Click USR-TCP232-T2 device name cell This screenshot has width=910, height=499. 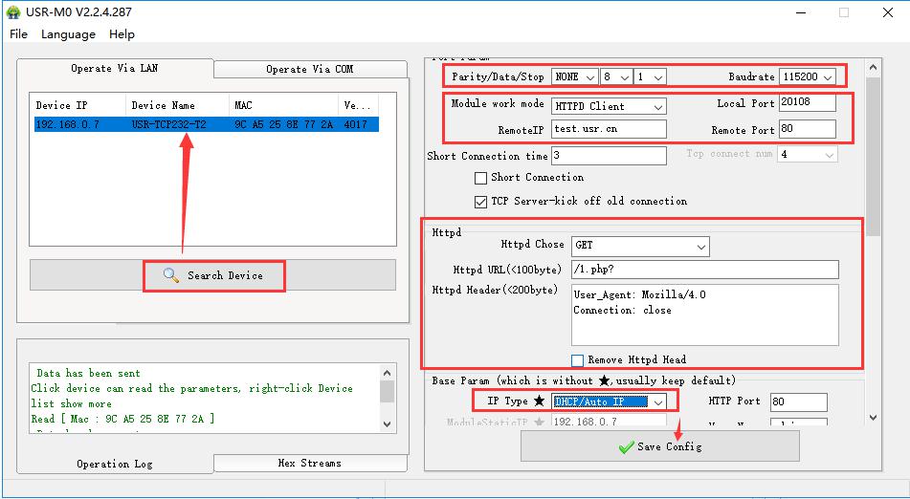point(168,124)
